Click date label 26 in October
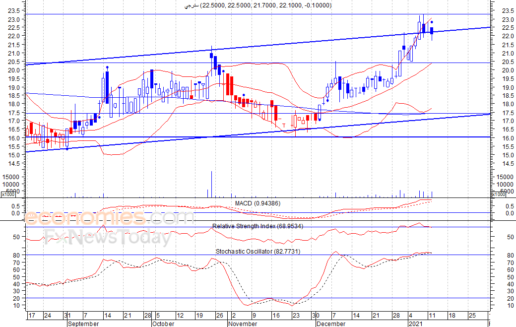The height and width of the screenshot is (327, 516). tap(219, 316)
